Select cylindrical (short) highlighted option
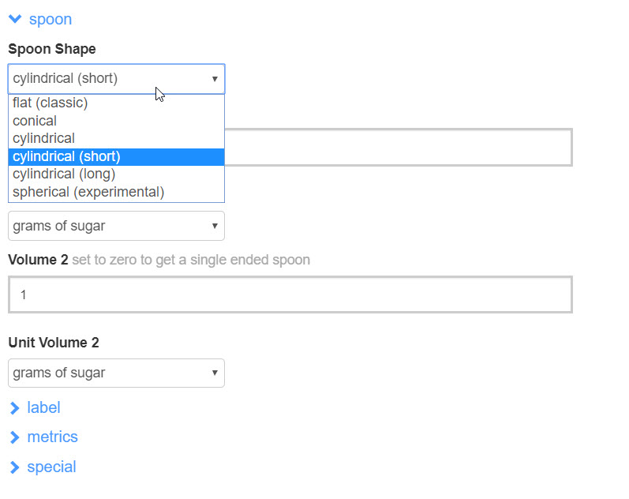The height and width of the screenshot is (499, 629). [x=67, y=156]
